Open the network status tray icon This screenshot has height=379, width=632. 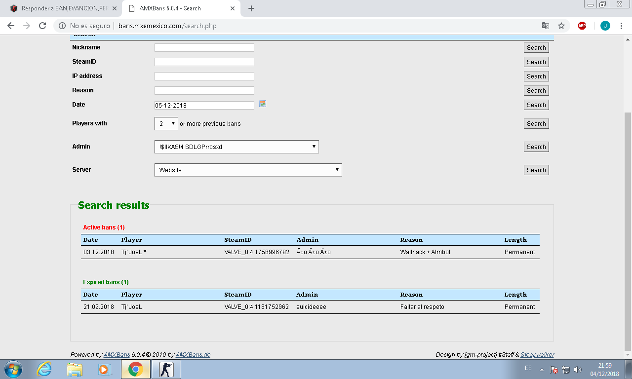[566, 370]
